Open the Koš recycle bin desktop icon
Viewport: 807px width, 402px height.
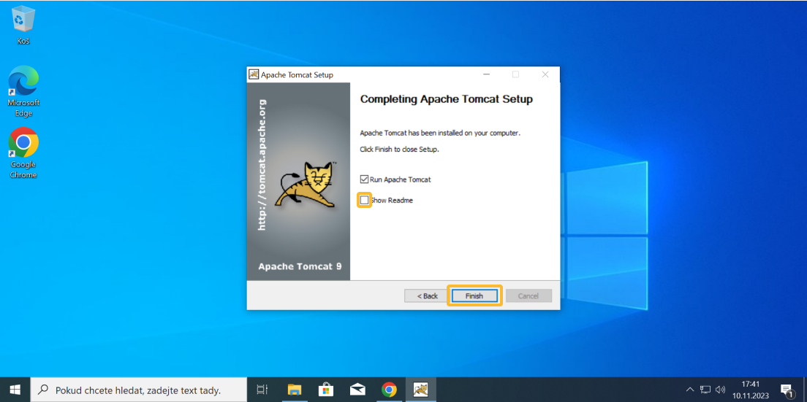pyautogui.click(x=23, y=22)
